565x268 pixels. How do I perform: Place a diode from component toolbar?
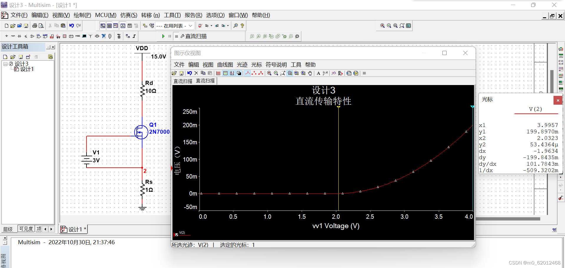coord(19,36)
